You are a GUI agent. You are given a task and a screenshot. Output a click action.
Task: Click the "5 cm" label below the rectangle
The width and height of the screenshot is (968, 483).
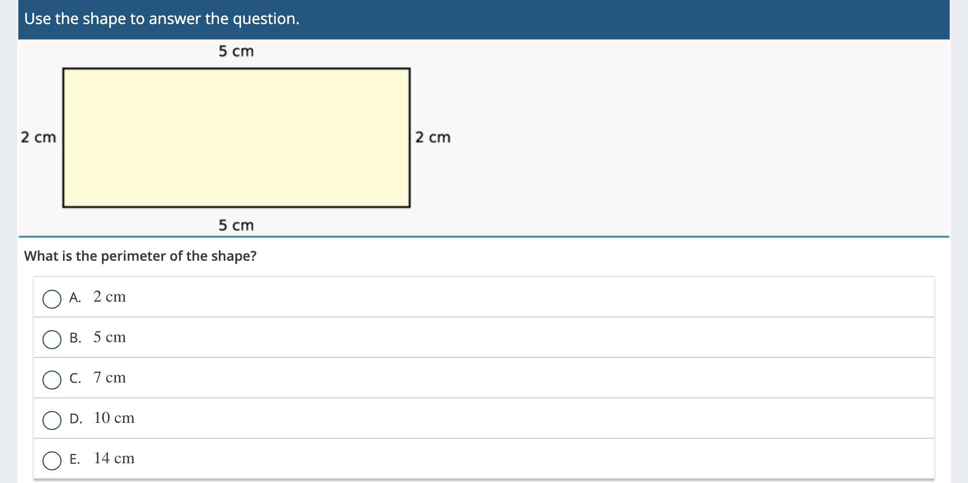click(236, 225)
